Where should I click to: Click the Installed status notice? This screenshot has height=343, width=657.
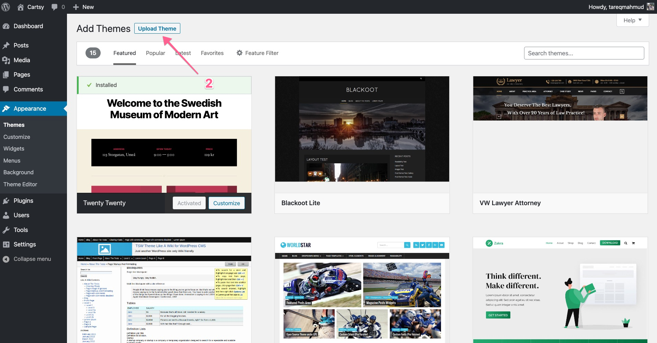tap(164, 85)
